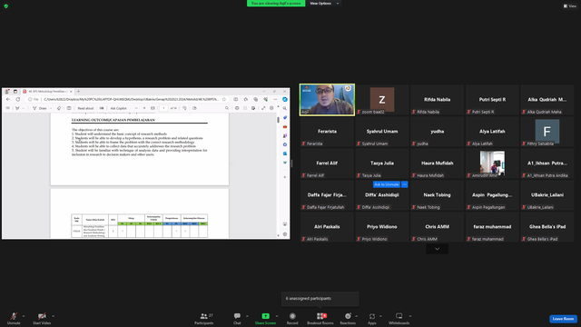Open PDF viewer settings gear
The height and width of the screenshot is (327, 581).
(271, 108)
